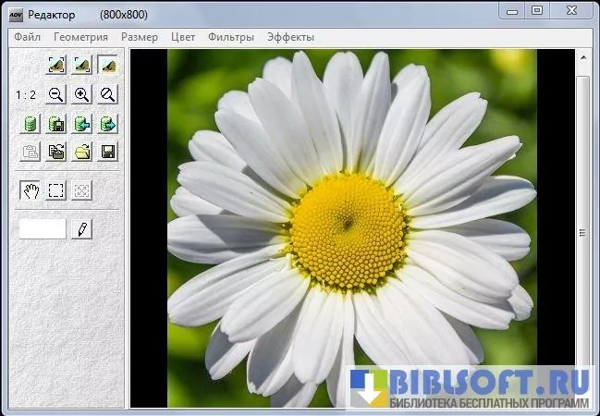This screenshot has height=416, width=600.
Task: Click the reset zoom magnifier icon
Action: 108,94
